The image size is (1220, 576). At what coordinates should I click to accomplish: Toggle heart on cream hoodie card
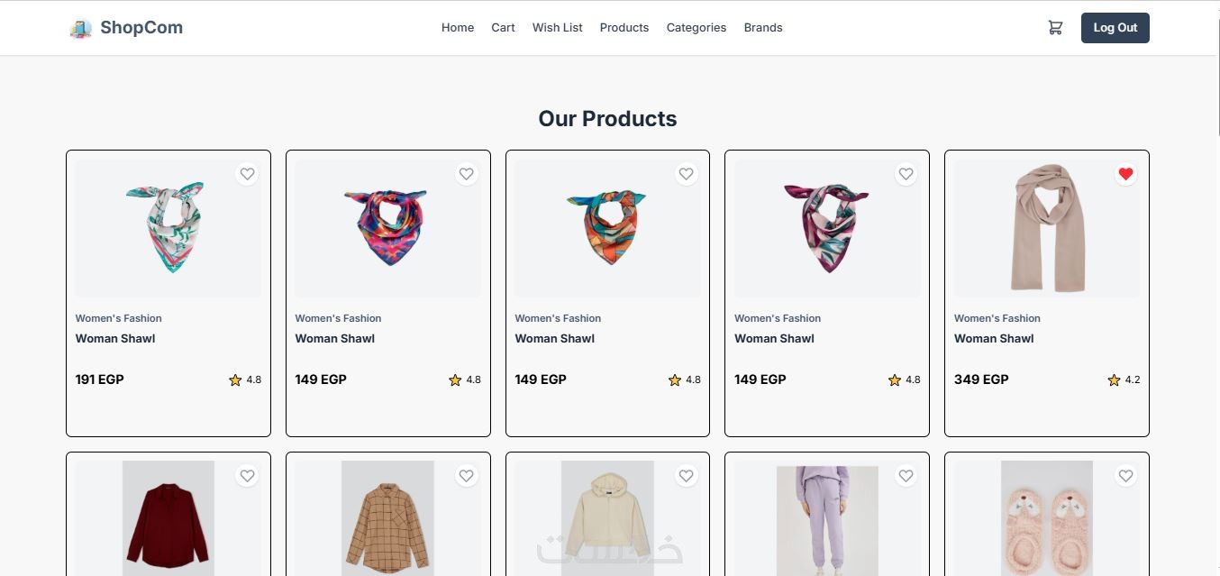click(x=686, y=476)
